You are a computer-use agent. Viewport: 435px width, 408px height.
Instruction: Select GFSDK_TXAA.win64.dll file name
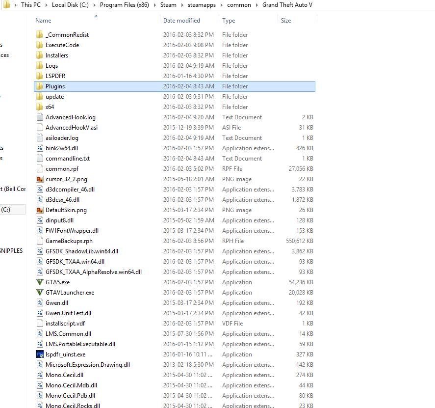(x=75, y=262)
